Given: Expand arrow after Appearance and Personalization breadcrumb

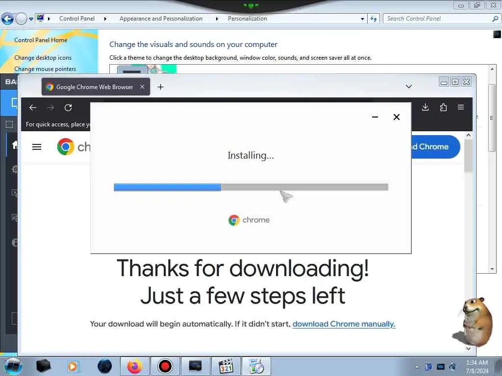Looking at the screenshot, I should (x=217, y=19).
